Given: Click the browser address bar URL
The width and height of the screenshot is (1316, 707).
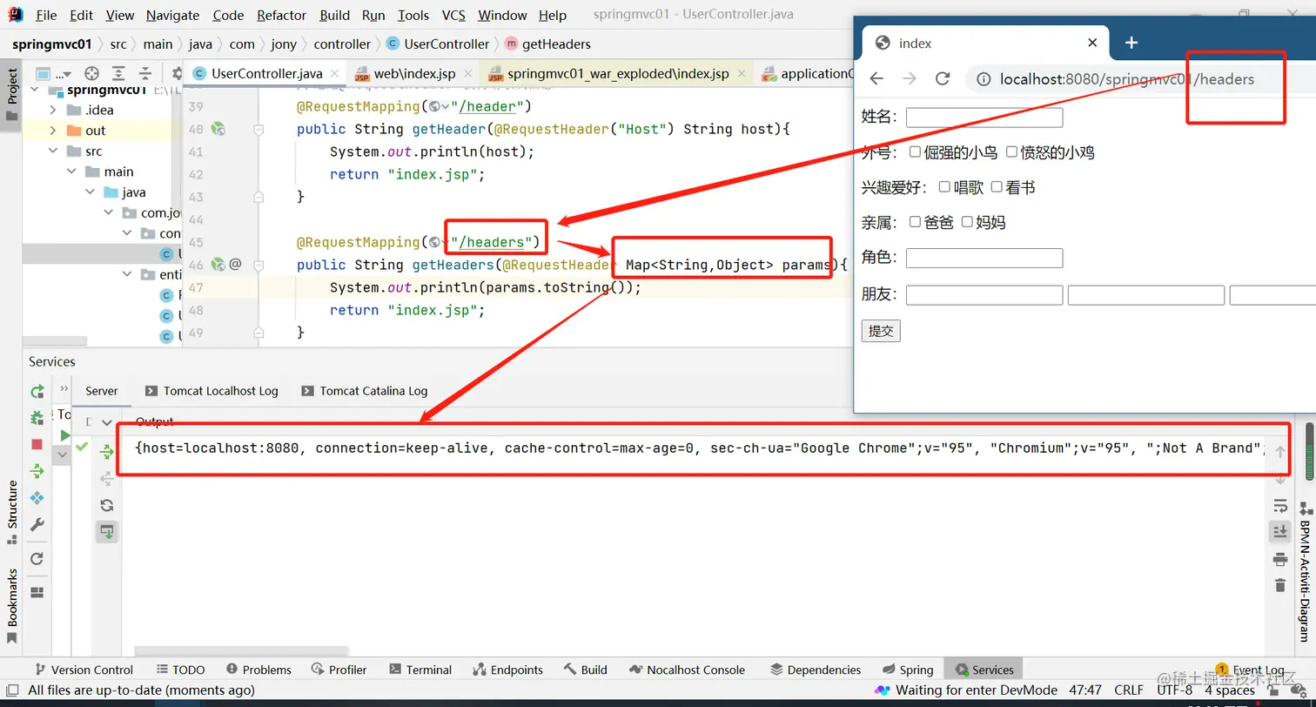Looking at the screenshot, I should (1127, 79).
